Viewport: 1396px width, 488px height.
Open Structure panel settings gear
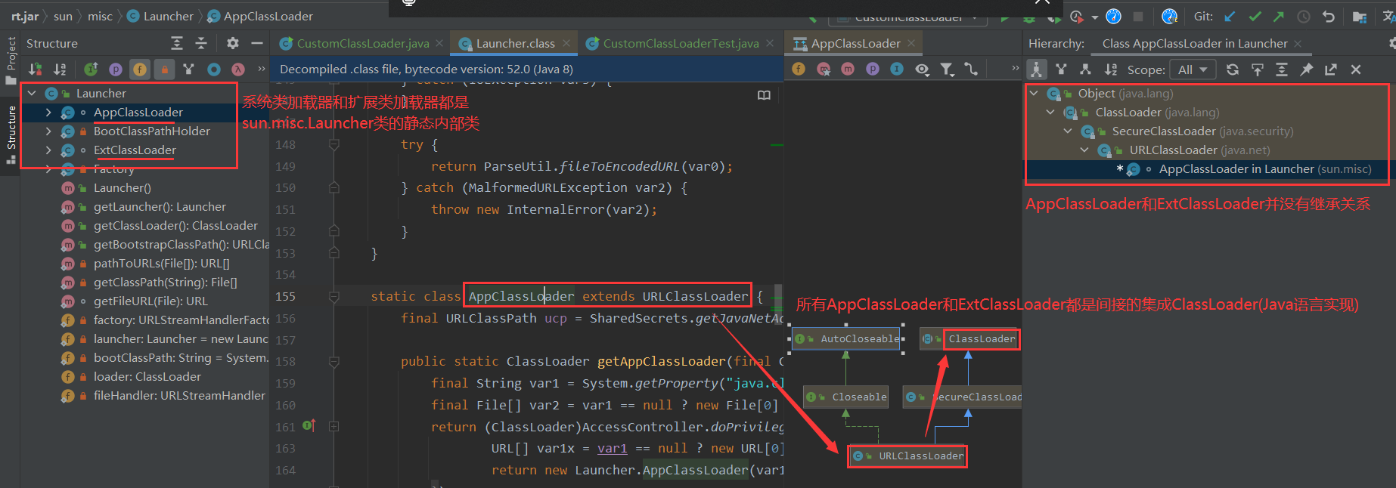coord(233,44)
